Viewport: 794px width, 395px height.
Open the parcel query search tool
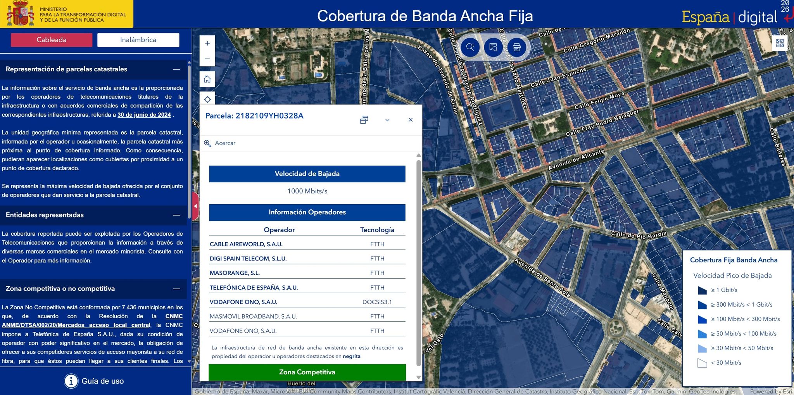coord(493,47)
